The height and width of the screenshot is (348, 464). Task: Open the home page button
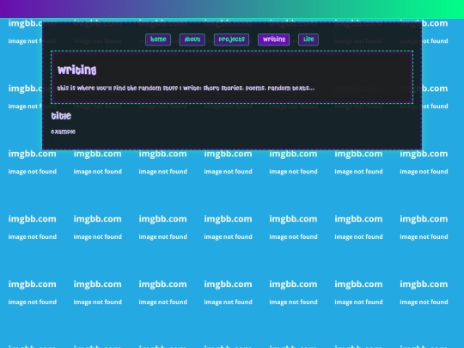[158, 40]
